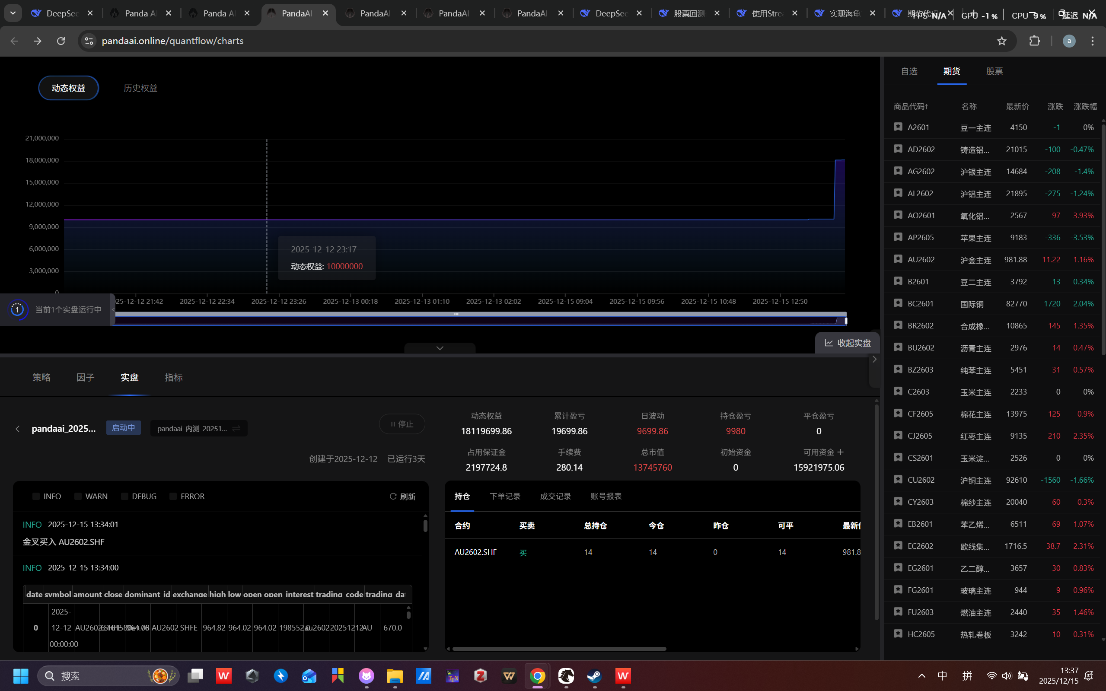The height and width of the screenshot is (691, 1106).
Task: Open the Chrome three-dot menu
Action: tap(1093, 41)
